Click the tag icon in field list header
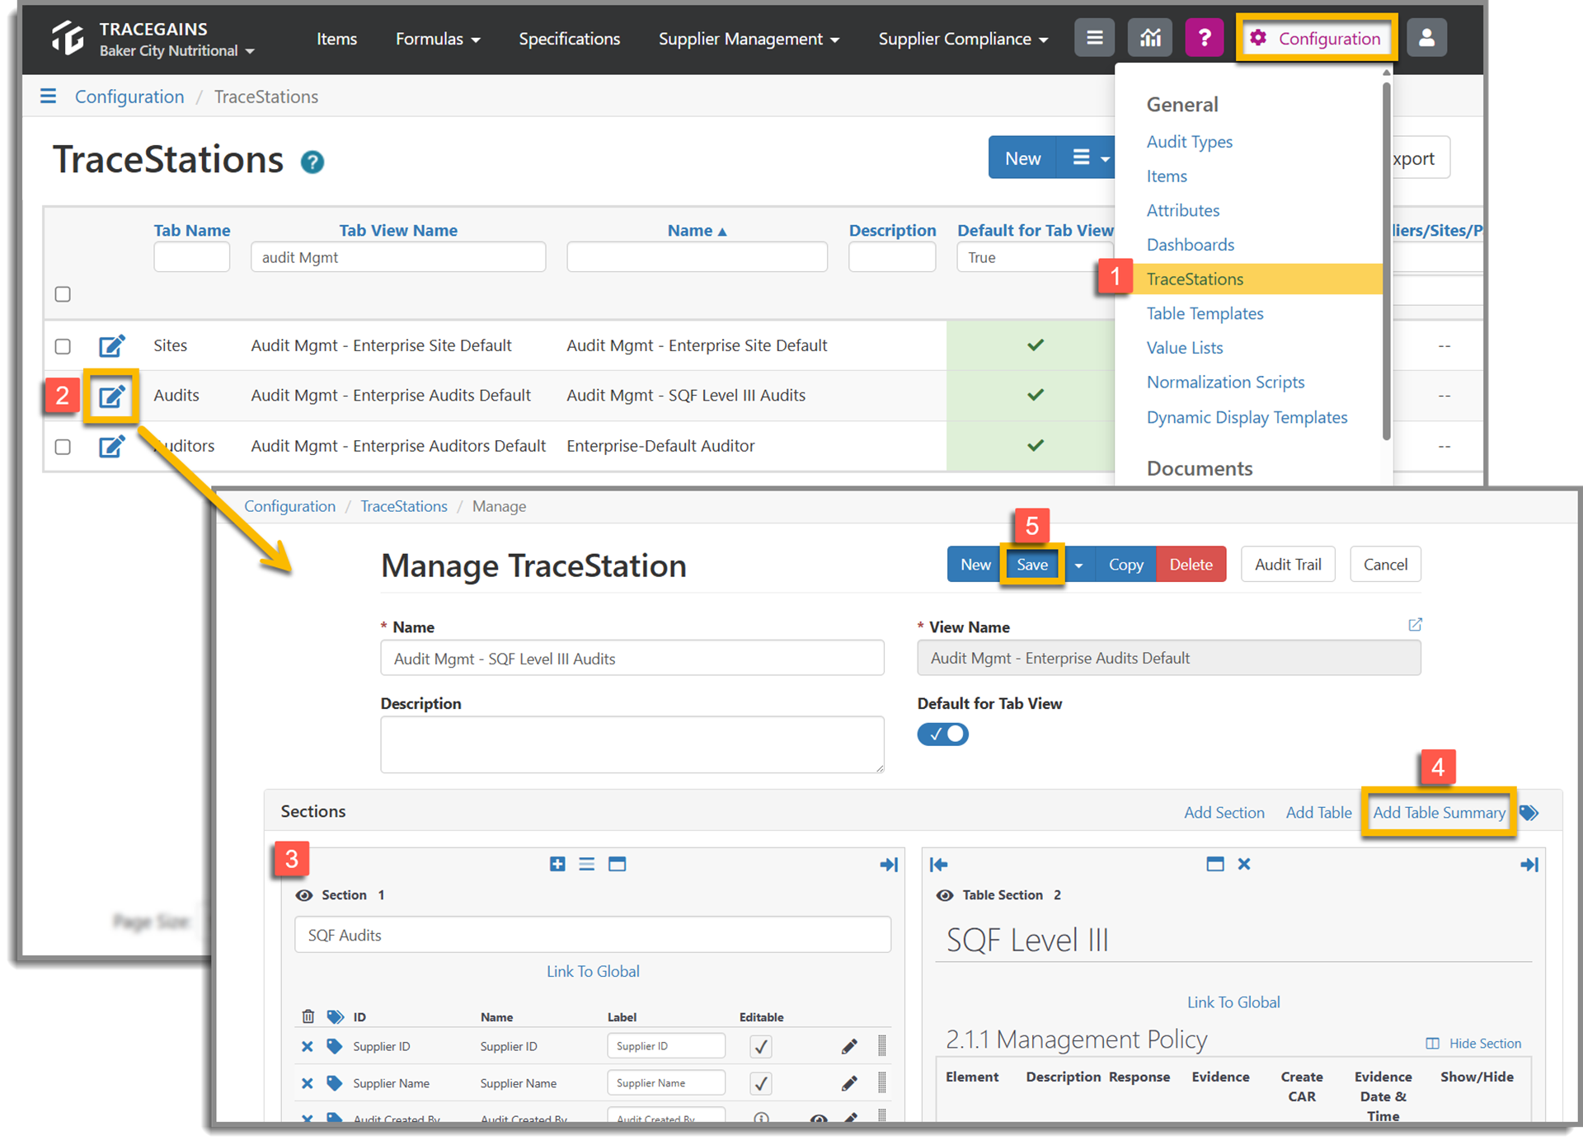 335,1016
